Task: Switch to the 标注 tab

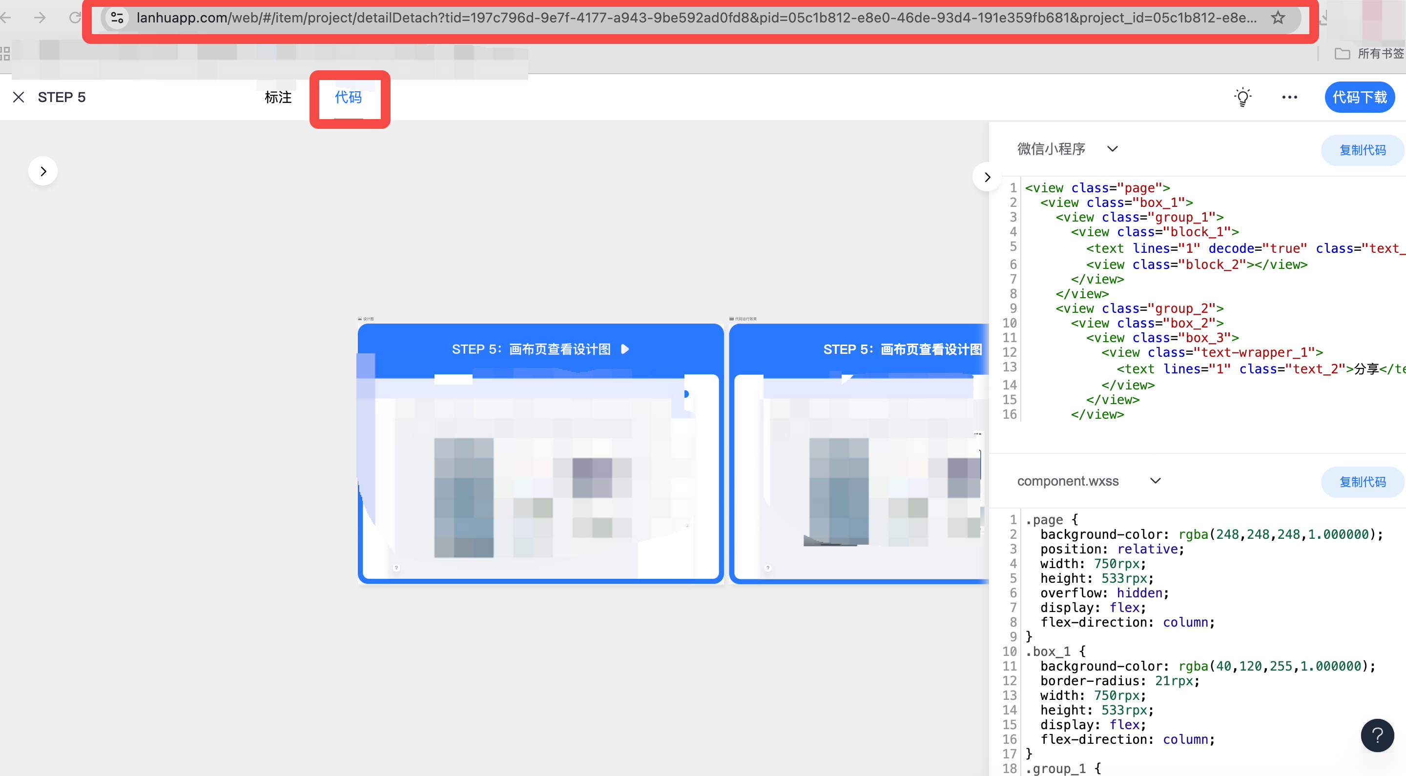Action: pyautogui.click(x=278, y=97)
